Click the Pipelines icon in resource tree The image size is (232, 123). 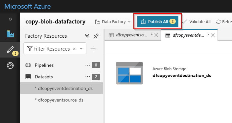pyautogui.click(x=28, y=65)
